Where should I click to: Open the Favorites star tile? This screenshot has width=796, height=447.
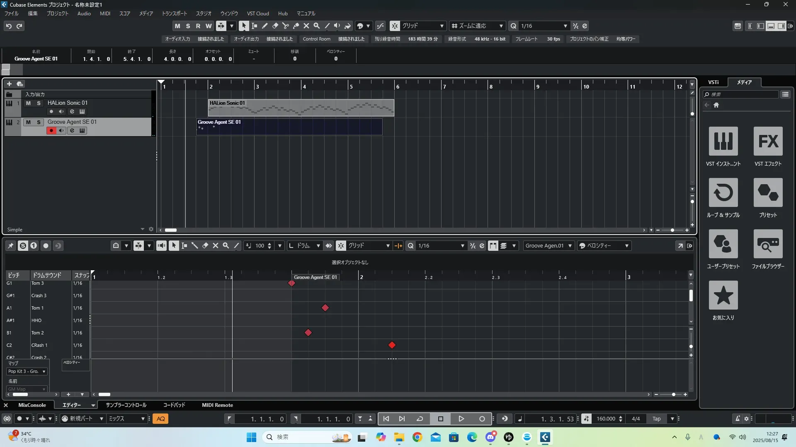coord(723,296)
